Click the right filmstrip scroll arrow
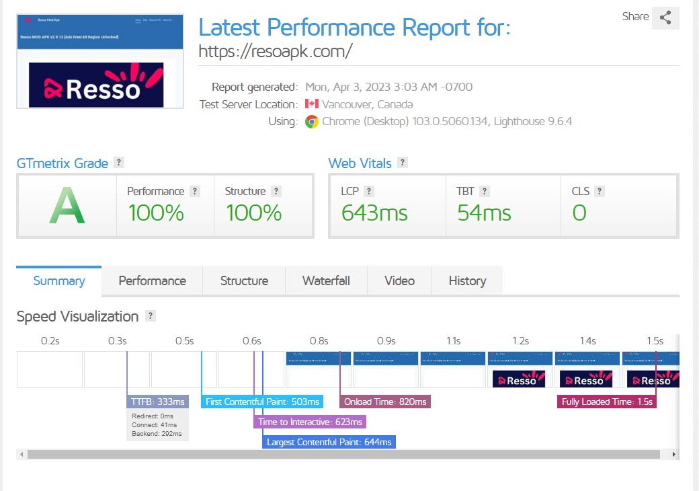 click(675, 453)
